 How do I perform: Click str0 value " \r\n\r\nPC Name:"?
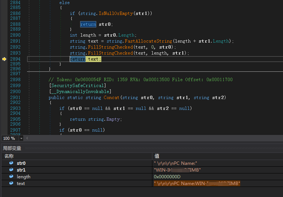(175, 163)
